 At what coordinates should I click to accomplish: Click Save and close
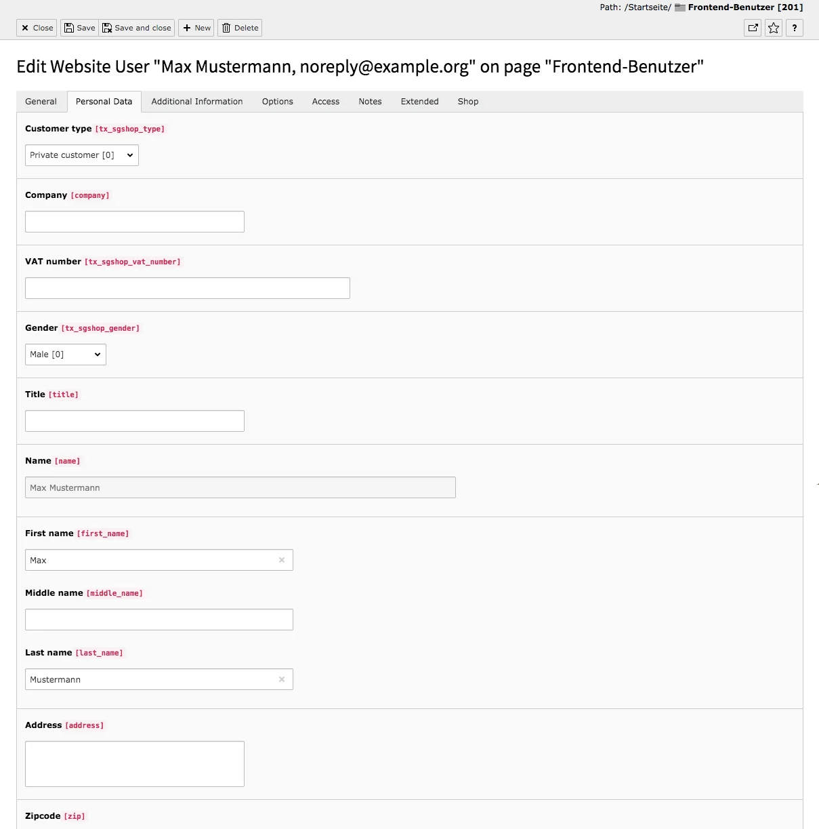coord(136,28)
